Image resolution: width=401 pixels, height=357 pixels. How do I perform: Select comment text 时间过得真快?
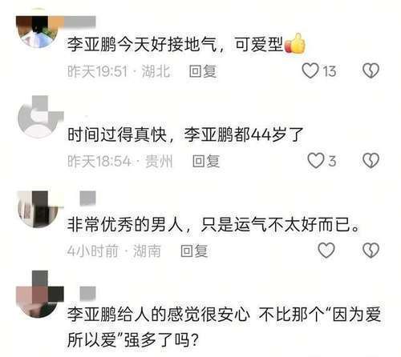click(117, 134)
